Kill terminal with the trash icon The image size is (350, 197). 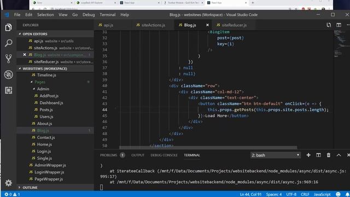pyautogui.click(x=328, y=155)
